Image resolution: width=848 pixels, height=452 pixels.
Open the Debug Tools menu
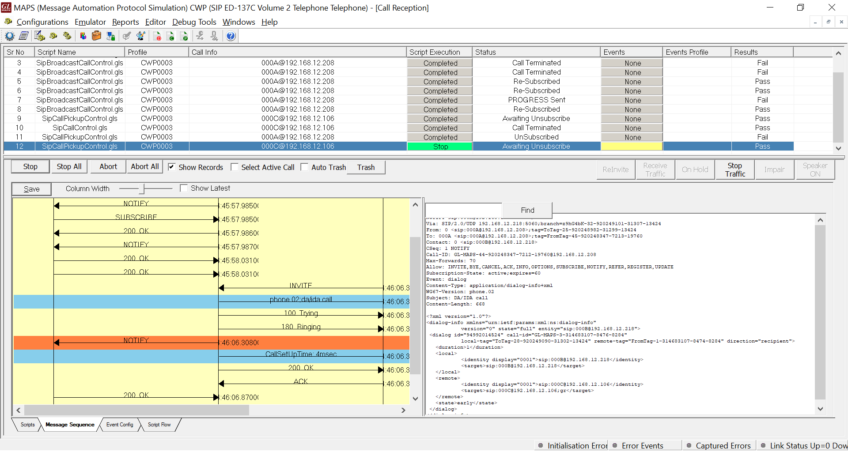(x=194, y=22)
